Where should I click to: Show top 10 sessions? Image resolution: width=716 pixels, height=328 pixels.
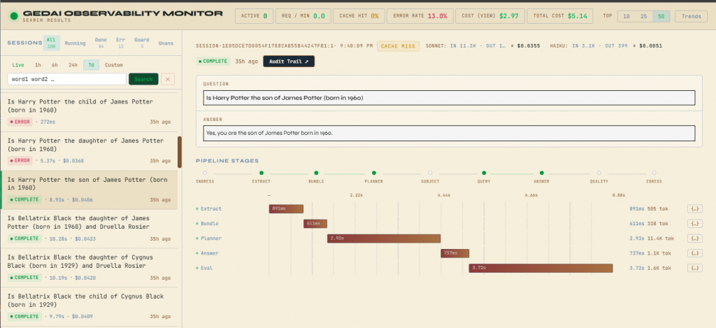click(626, 17)
